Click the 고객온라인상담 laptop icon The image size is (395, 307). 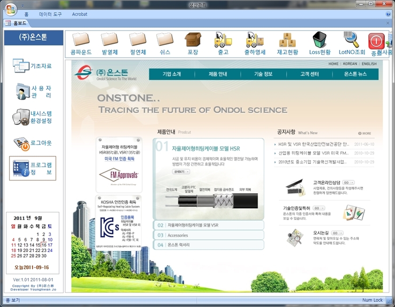click(x=295, y=187)
